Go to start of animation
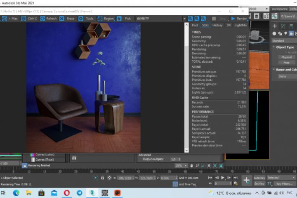Image resolution: width=297 pixels, height=198 pixels. pos(210,178)
